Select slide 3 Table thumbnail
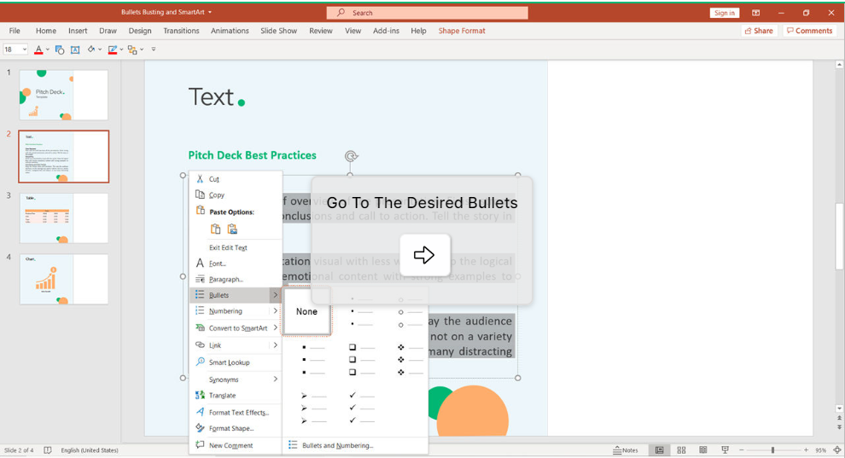The image size is (845, 458). point(64,218)
